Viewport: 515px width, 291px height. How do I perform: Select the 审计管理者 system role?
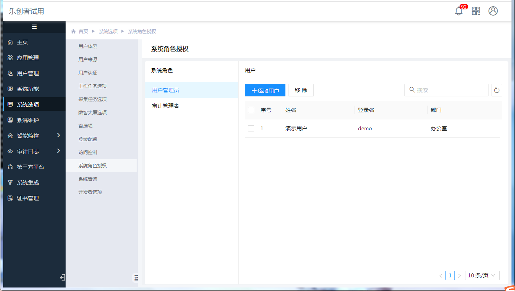[166, 106]
